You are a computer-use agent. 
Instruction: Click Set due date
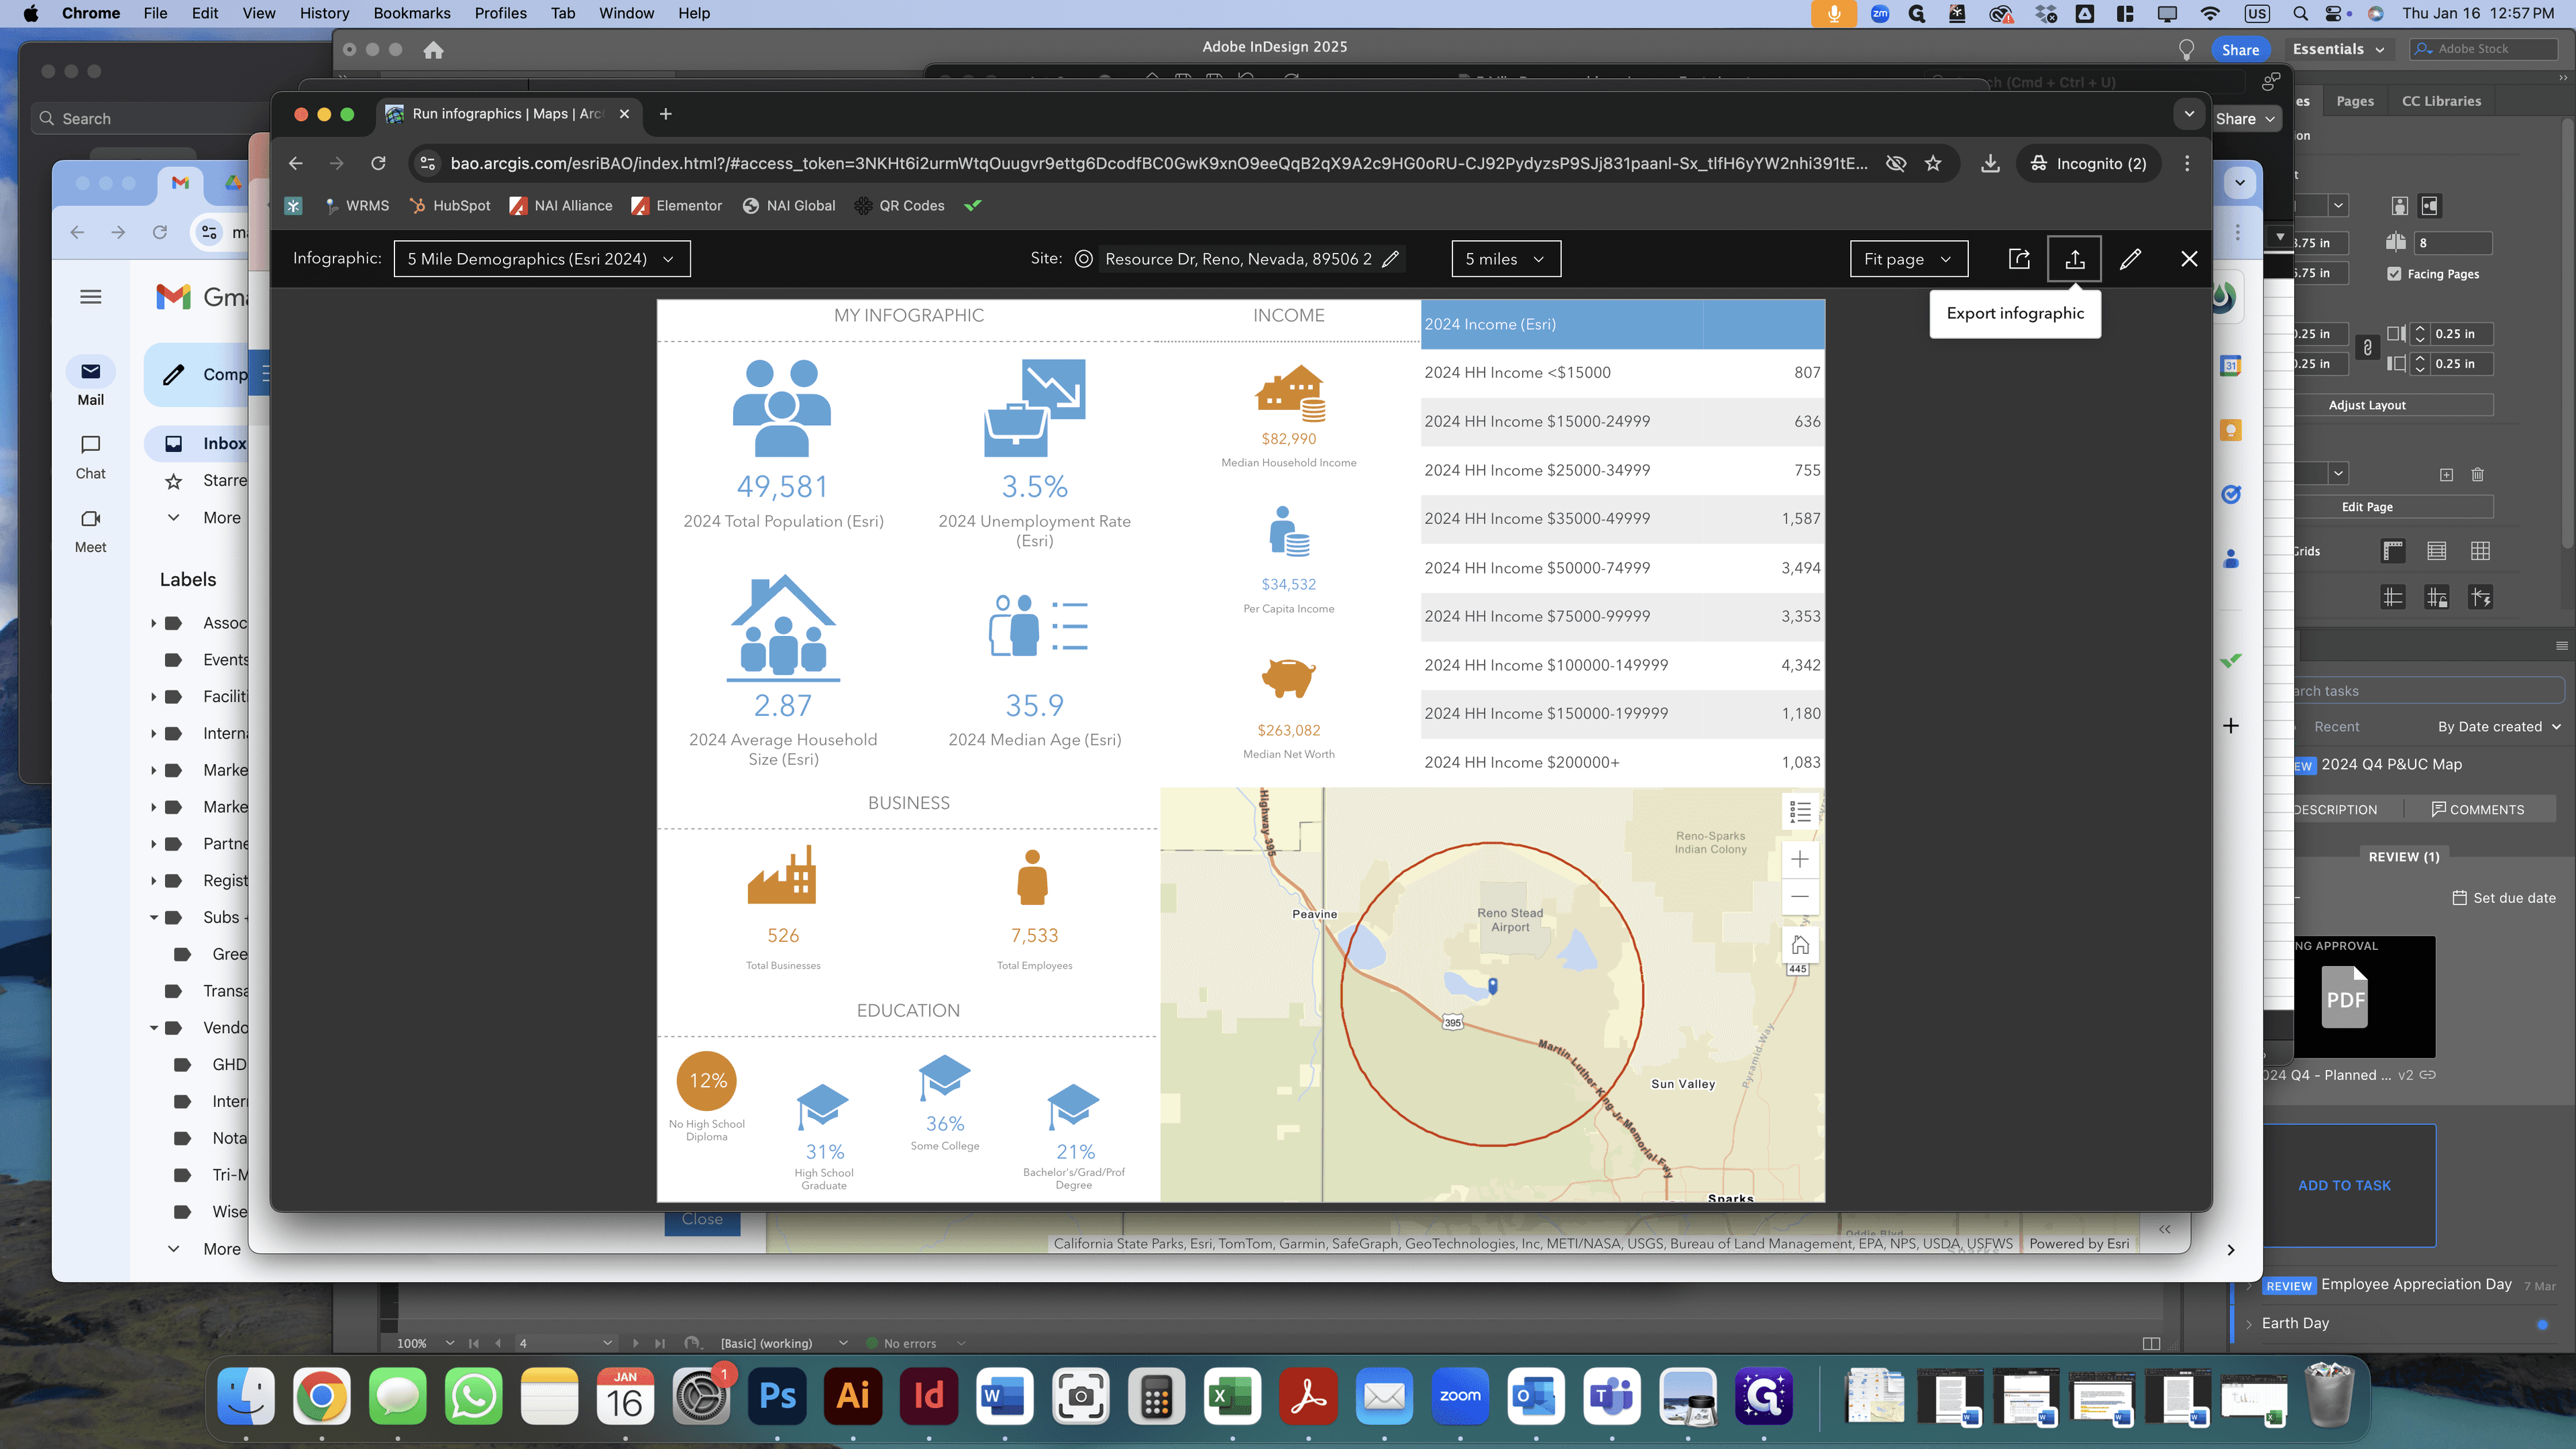click(x=2504, y=898)
